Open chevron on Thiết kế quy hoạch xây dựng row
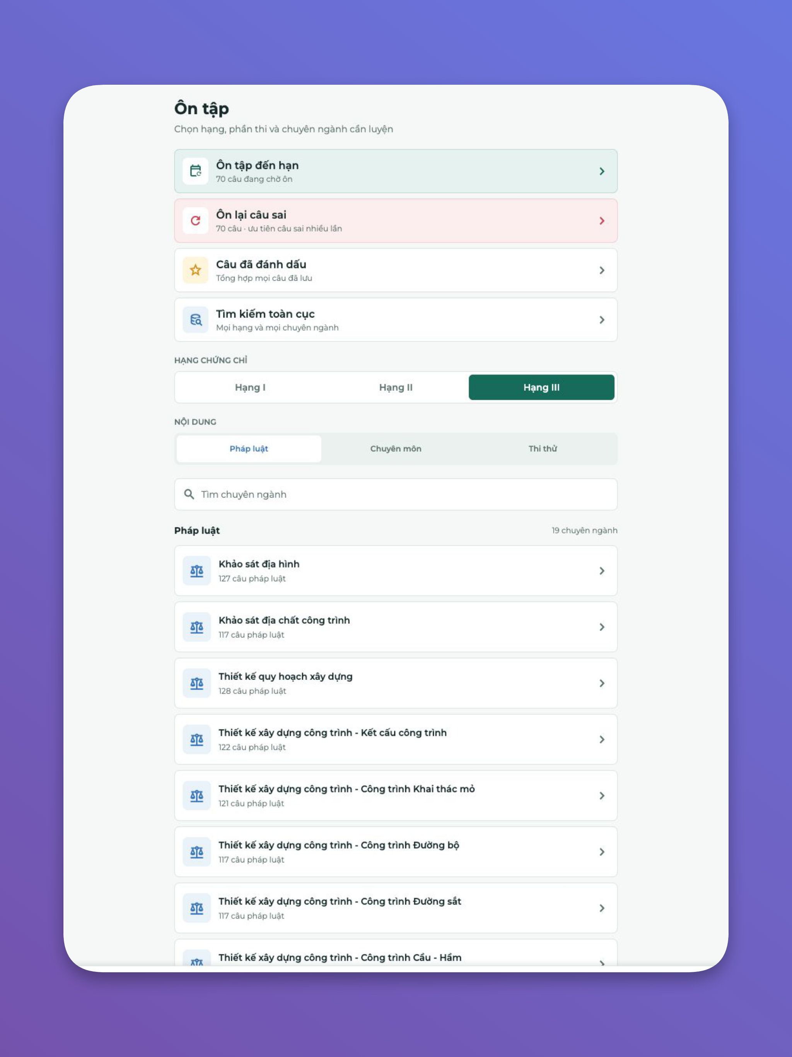Image resolution: width=792 pixels, height=1057 pixels. point(602,683)
